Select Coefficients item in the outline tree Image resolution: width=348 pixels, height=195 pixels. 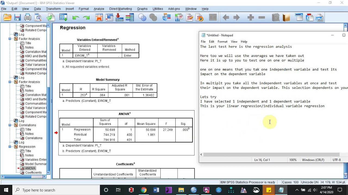(x=33, y=173)
